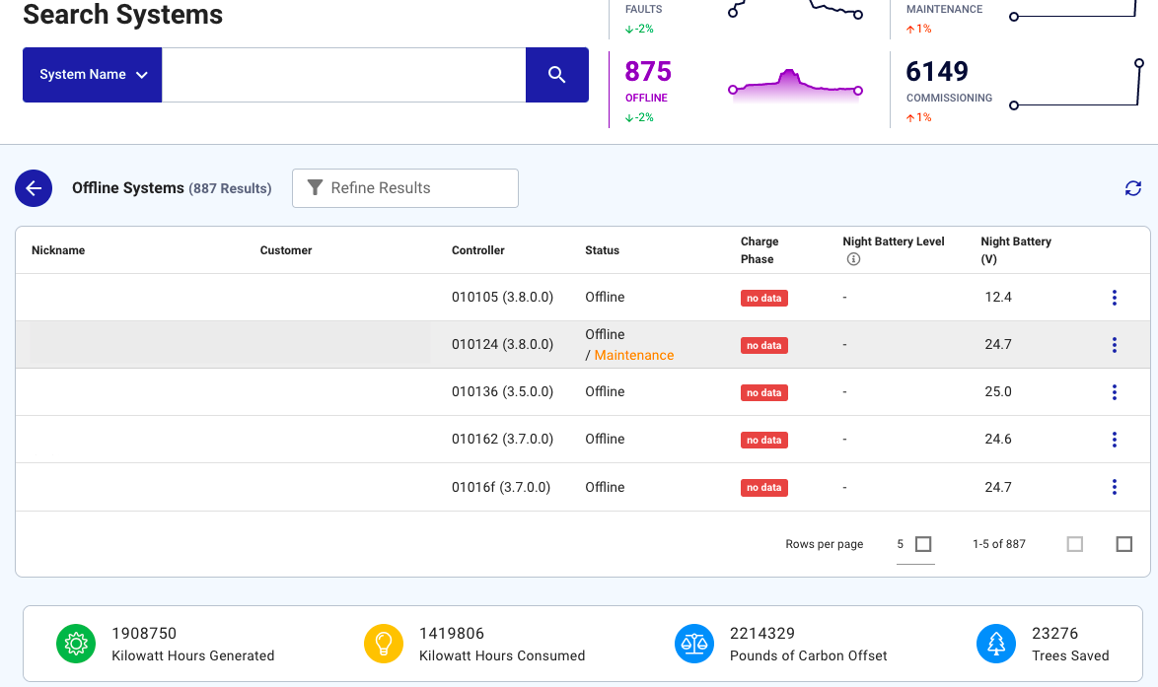
Task: Click the info icon under Night Battery Level
Action: pos(854,259)
